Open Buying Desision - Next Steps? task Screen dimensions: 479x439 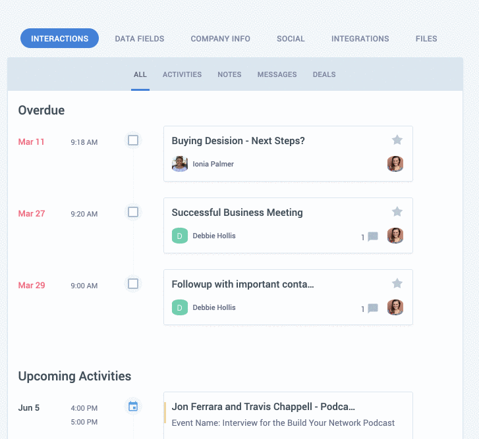pos(239,141)
